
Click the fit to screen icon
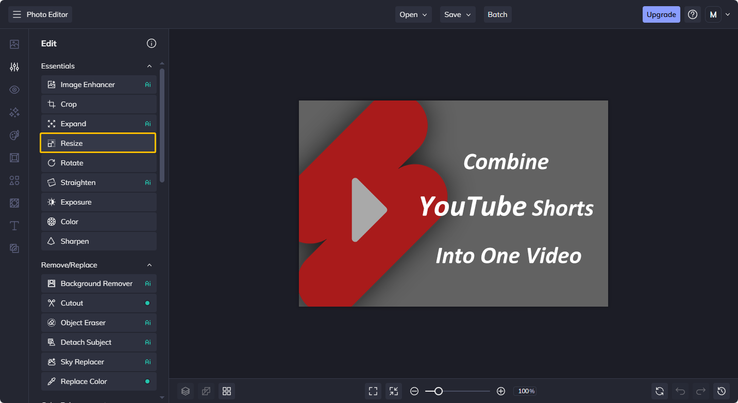click(x=373, y=391)
